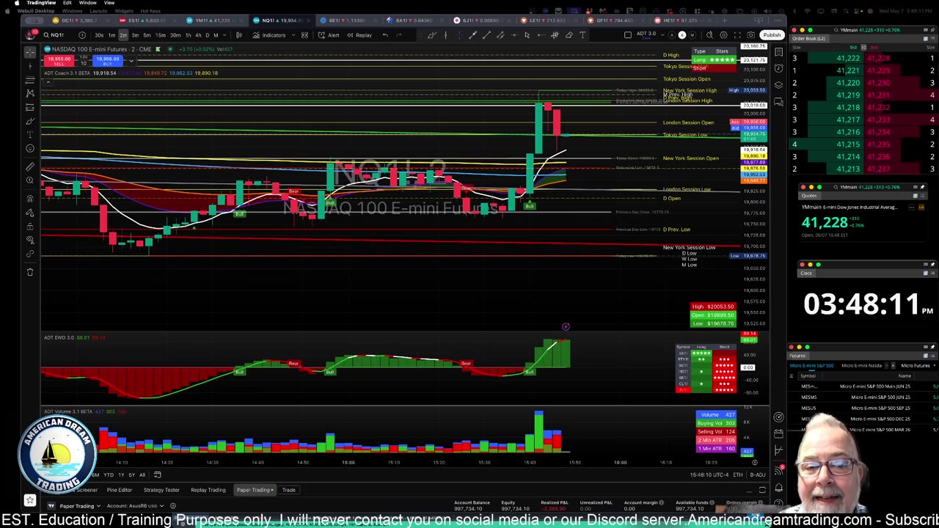Create an Alert
Viewport: 939px width, 528px height.
(x=329, y=35)
